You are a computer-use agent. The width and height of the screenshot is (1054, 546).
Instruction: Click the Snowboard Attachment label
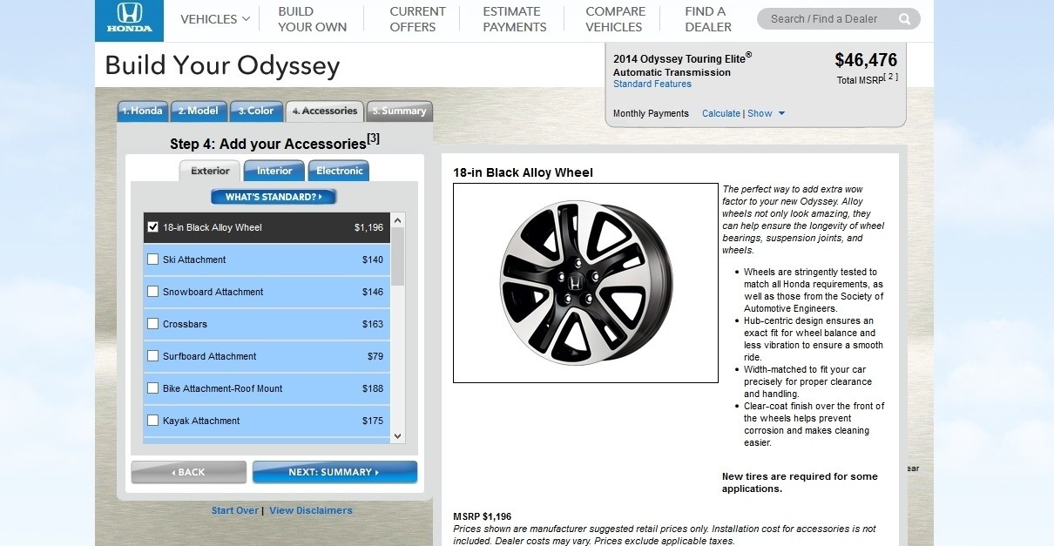(213, 292)
